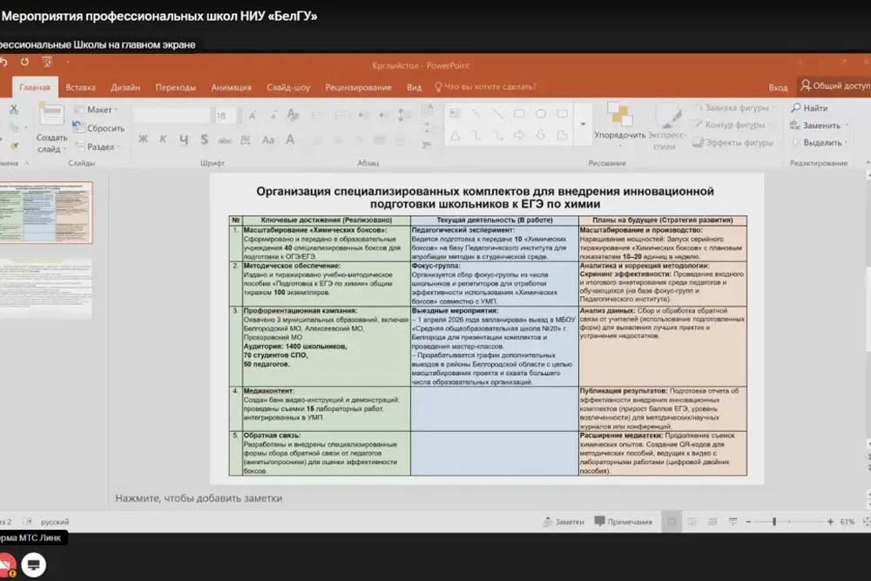Open the Layout (Макет) dropdown
The image size is (871, 581).
(x=98, y=110)
